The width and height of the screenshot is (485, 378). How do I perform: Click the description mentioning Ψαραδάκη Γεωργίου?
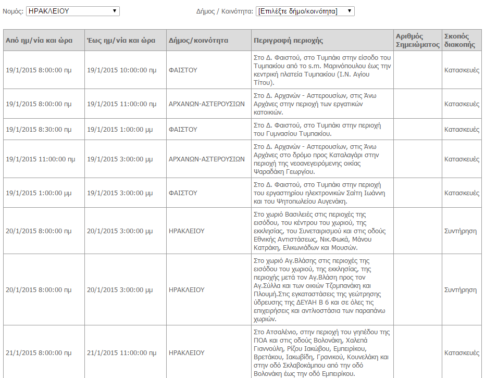coord(316,159)
